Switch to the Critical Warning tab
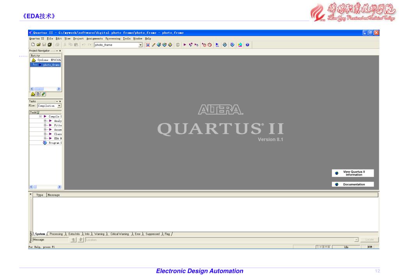The image size is (399, 276). (x=120, y=234)
